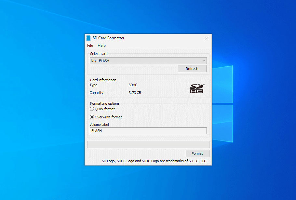Image resolution: width=296 pixels, height=200 pixels.
Task: Select the Overwrite format option
Action: click(106, 117)
